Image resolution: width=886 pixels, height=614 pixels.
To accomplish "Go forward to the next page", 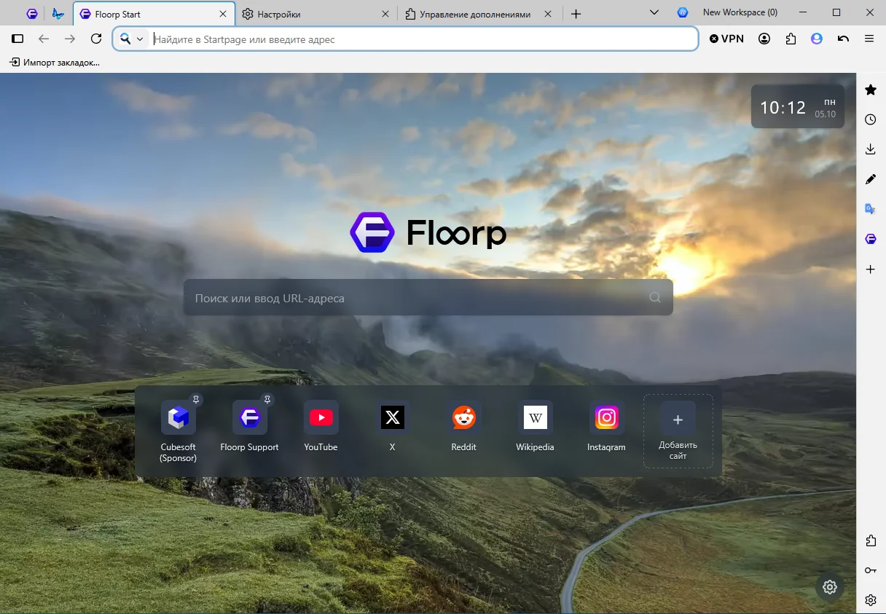I will click(70, 39).
